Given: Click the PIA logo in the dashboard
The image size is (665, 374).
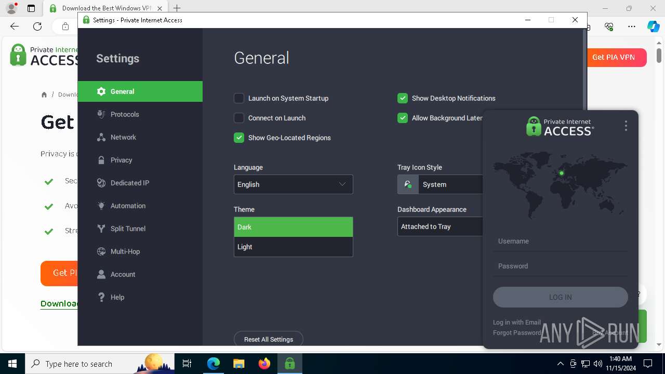Looking at the screenshot, I should coord(560,126).
